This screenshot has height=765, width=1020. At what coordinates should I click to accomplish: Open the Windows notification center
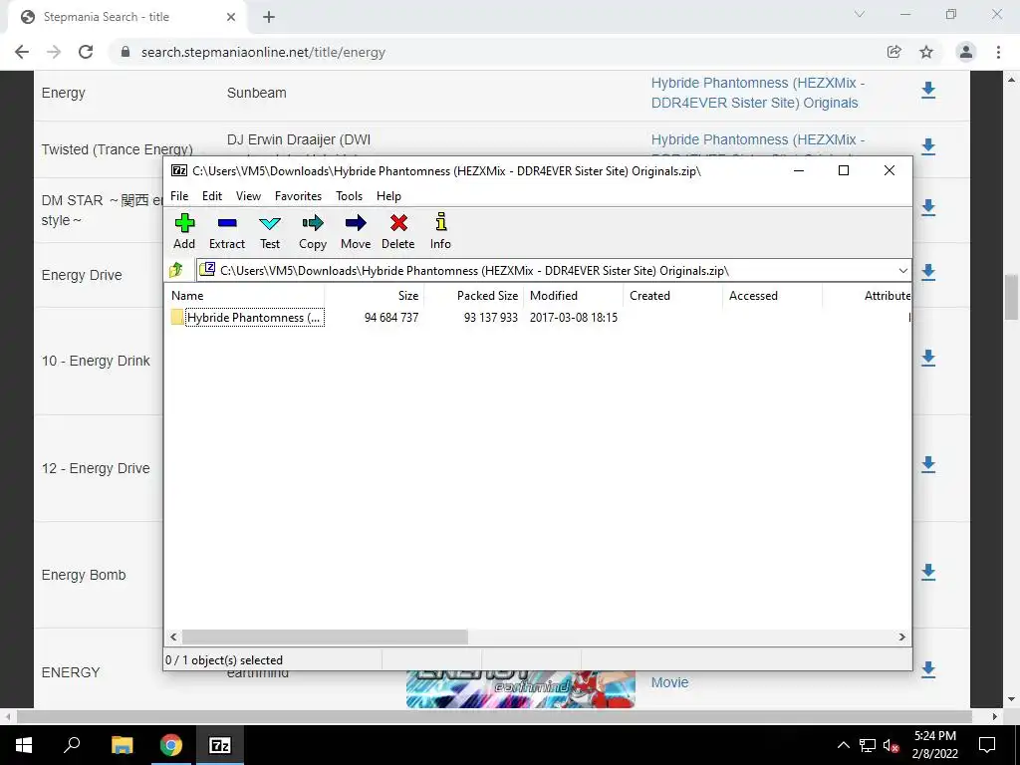[x=987, y=745]
